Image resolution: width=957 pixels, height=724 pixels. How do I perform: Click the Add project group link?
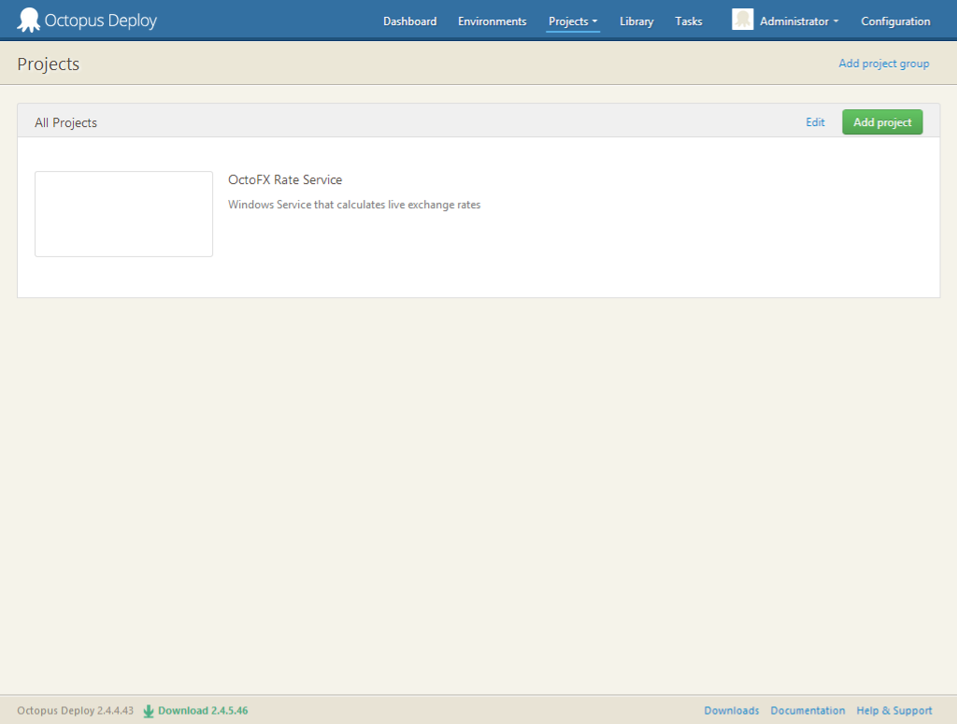pyautogui.click(x=883, y=64)
